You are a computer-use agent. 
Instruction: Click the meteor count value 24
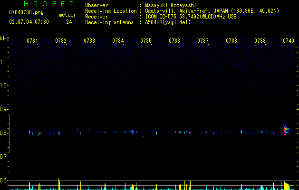click(x=69, y=22)
